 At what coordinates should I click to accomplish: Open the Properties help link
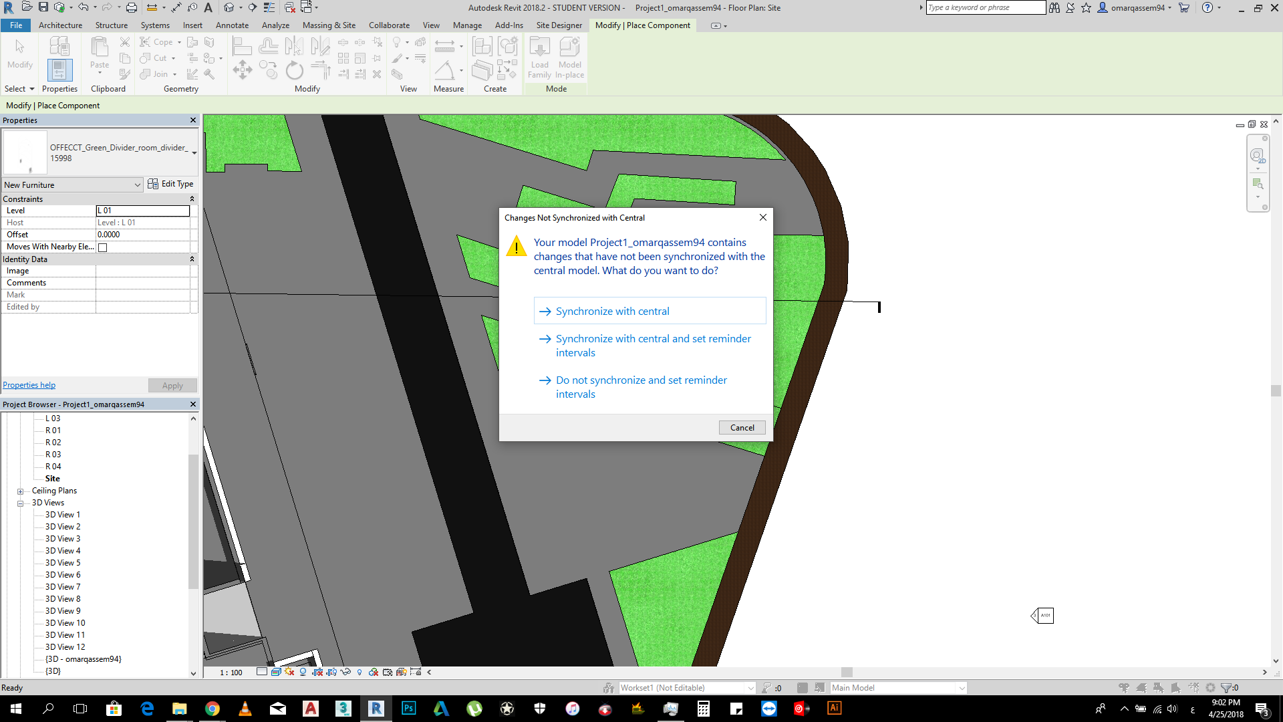pyautogui.click(x=29, y=385)
